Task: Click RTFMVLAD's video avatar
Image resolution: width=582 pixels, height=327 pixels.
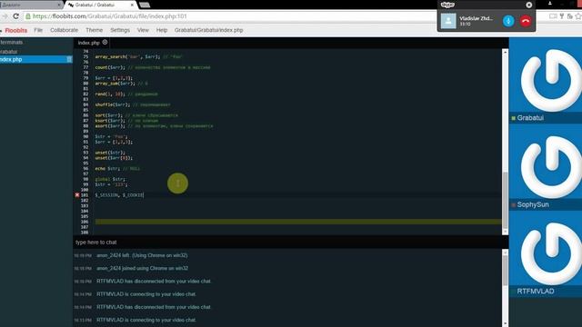Action: (546, 253)
